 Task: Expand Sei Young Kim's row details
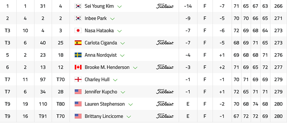pos(119,6)
